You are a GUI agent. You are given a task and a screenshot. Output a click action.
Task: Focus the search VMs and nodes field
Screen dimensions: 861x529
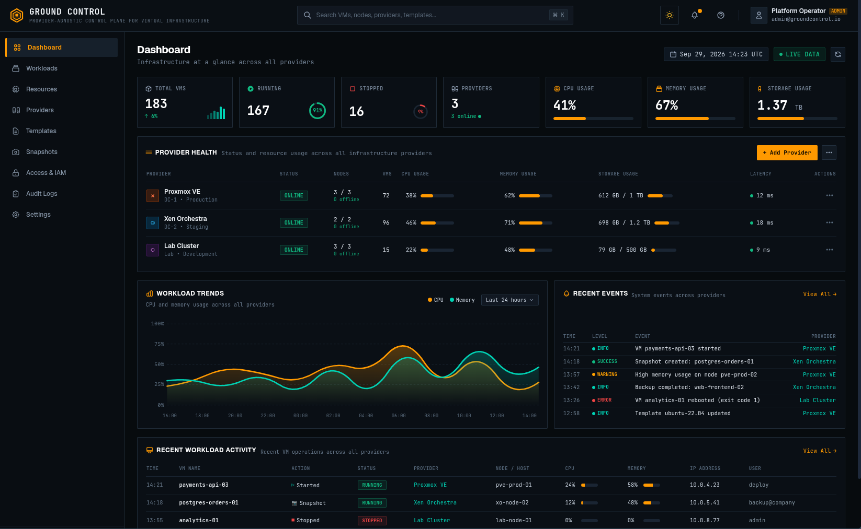(435, 15)
